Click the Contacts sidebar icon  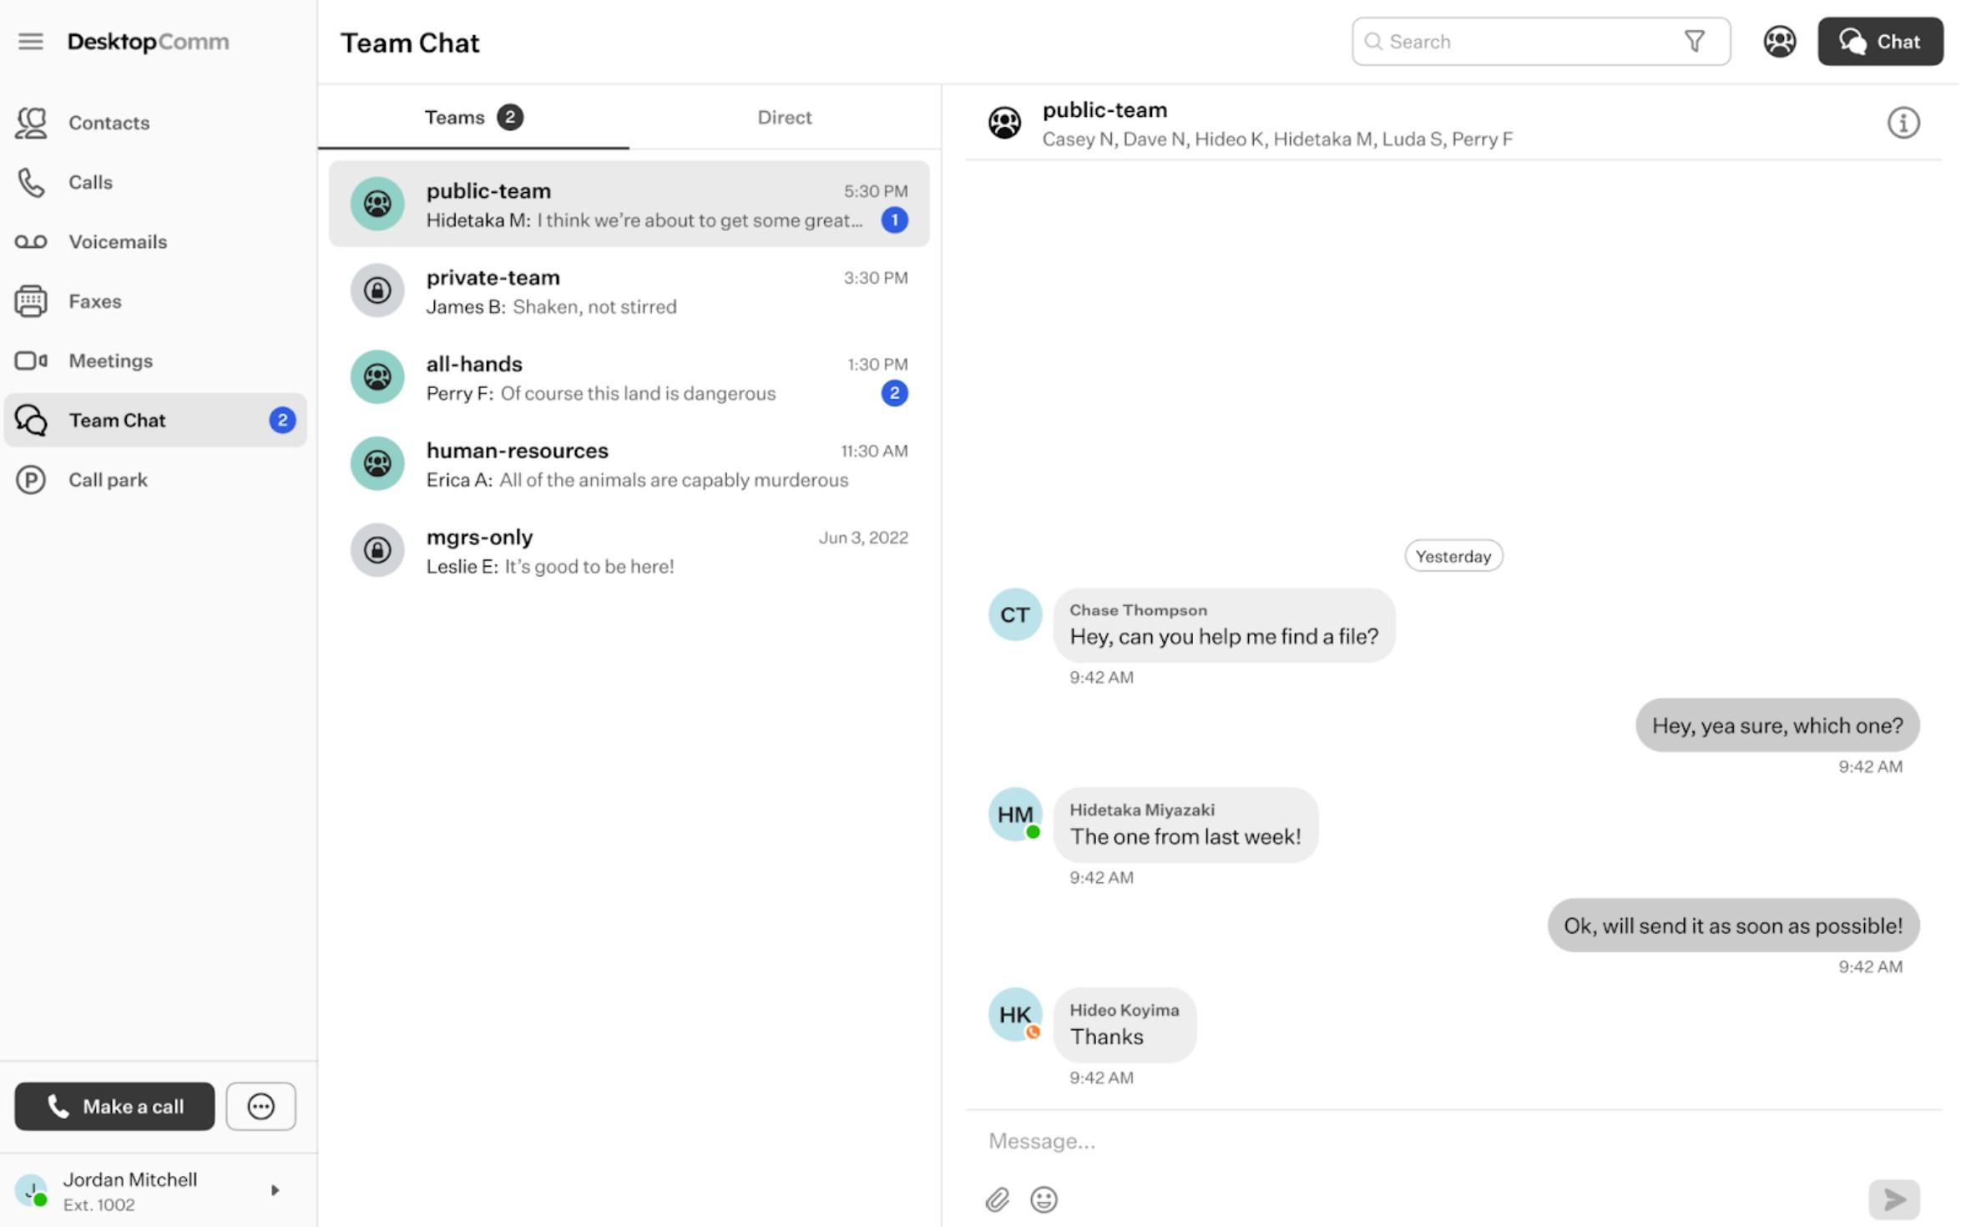[x=31, y=123]
